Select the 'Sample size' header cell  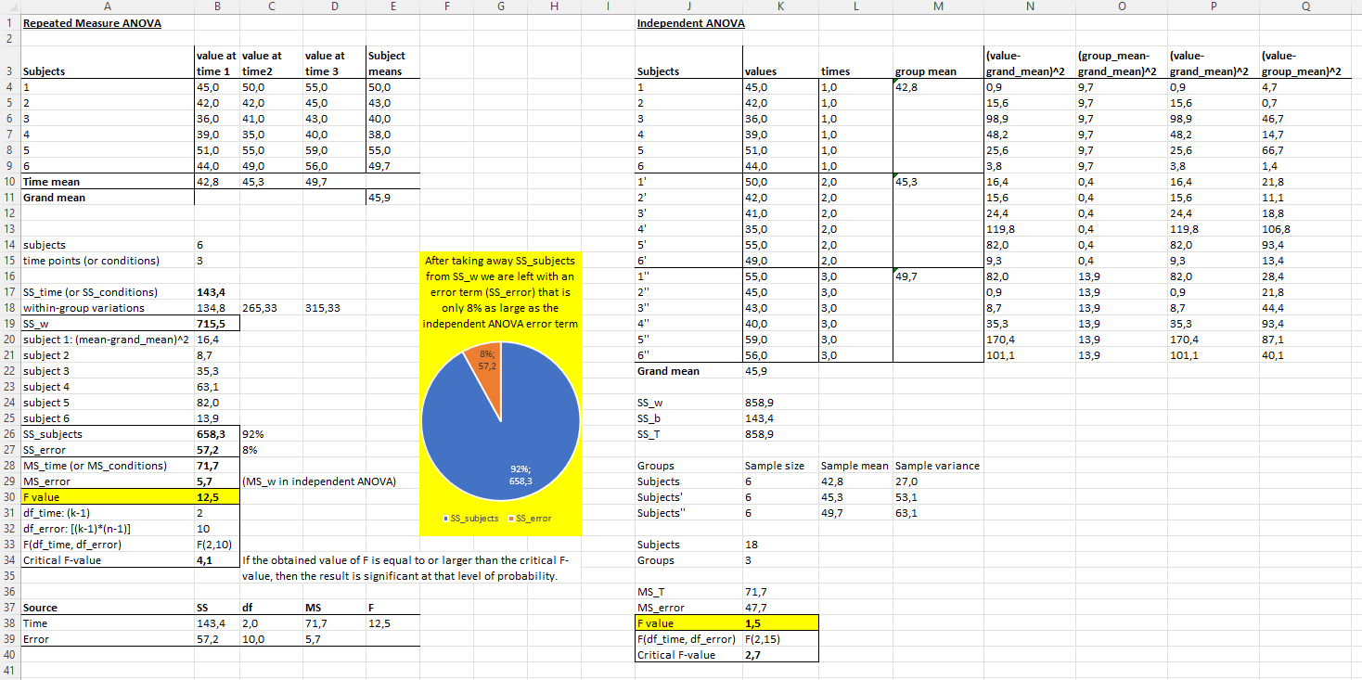tap(780, 466)
